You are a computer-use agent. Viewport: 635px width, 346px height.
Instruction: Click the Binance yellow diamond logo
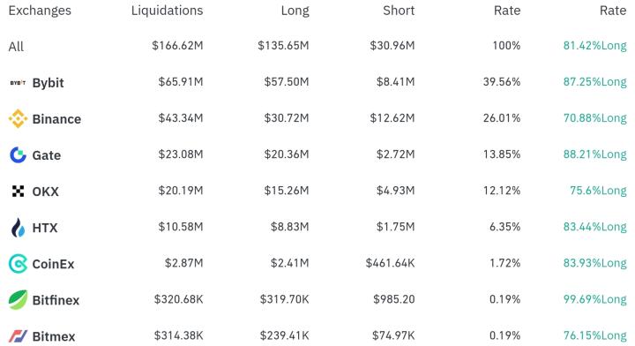18,118
